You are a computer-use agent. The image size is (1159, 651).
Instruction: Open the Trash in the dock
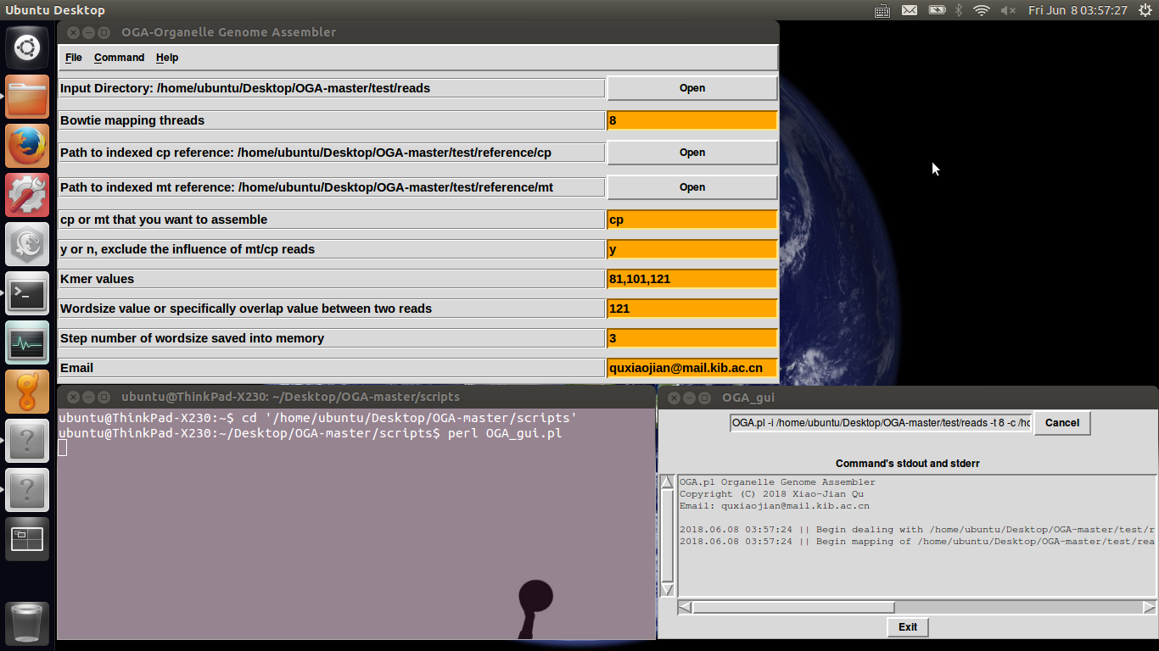coord(27,623)
